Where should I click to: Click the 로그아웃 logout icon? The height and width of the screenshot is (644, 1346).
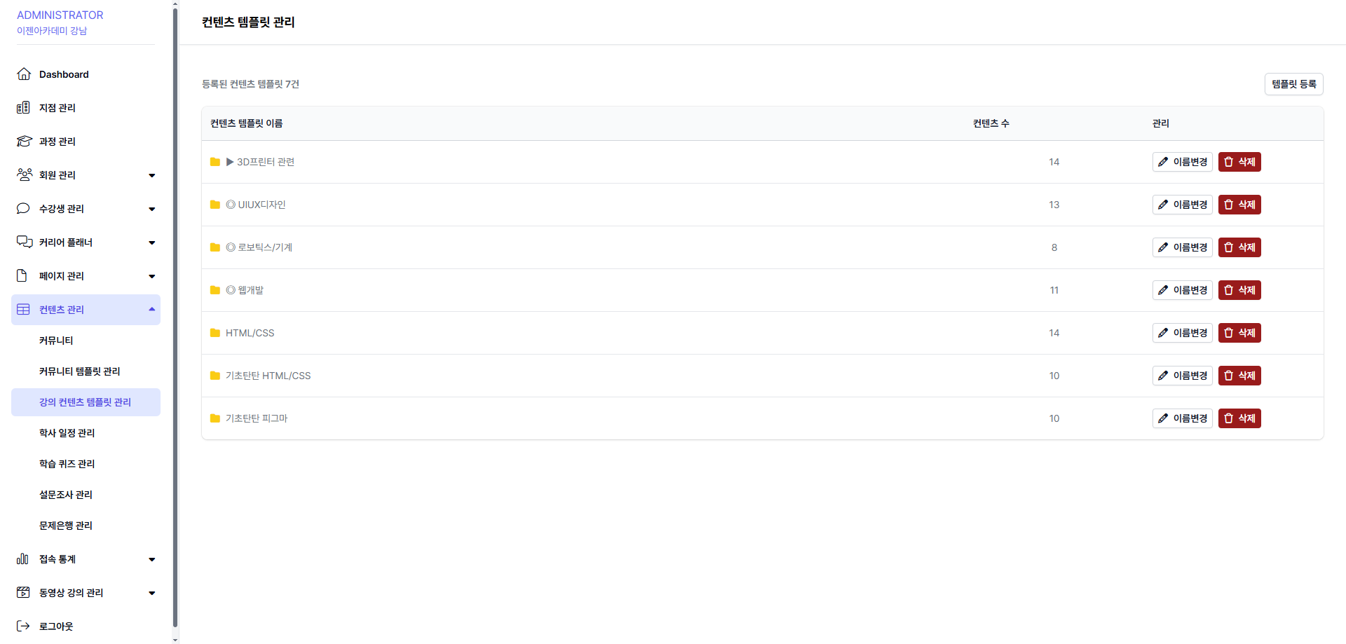point(23,626)
